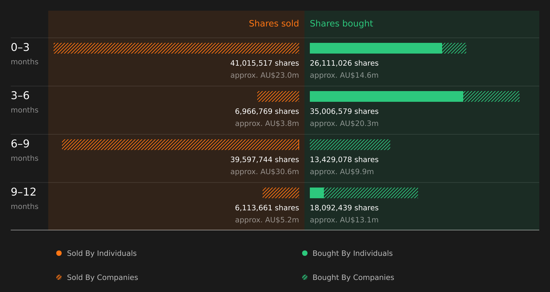Click the approx. AU$13.1m value
The width and height of the screenshot is (550, 292).
tap(344, 220)
